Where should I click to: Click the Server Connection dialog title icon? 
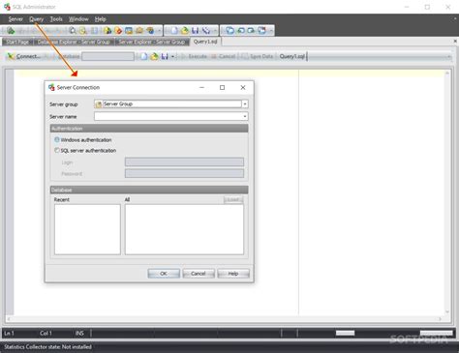tap(51, 87)
